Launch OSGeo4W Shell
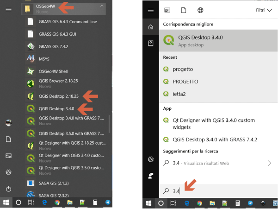The width and height of the screenshot is (278, 209). tap(53, 71)
